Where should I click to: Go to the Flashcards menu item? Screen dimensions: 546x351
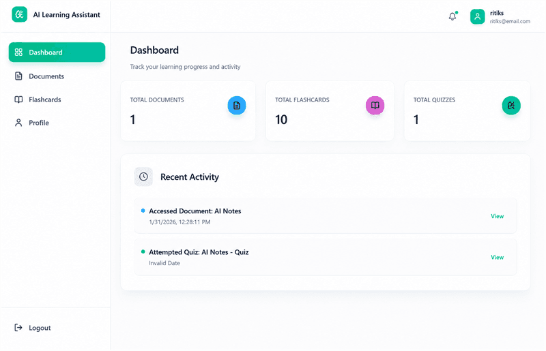(x=57, y=100)
